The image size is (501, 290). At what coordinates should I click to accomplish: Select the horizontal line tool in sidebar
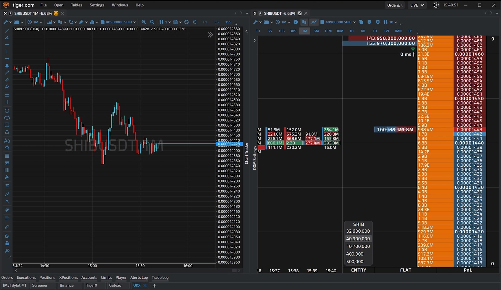click(x=7, y=45)
